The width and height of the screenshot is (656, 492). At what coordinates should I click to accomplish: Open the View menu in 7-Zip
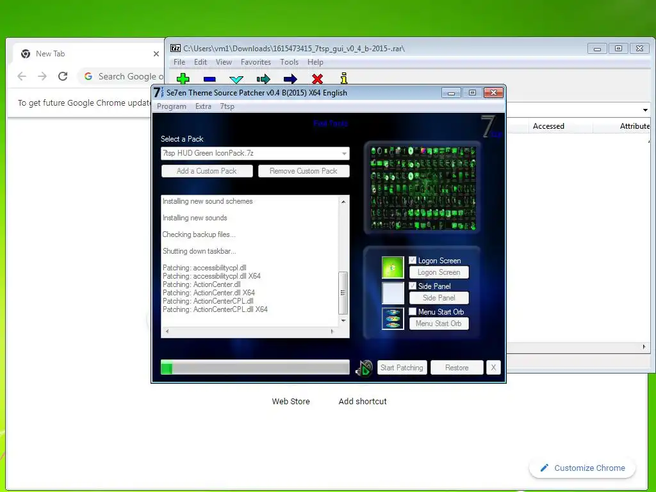point(224,62)
